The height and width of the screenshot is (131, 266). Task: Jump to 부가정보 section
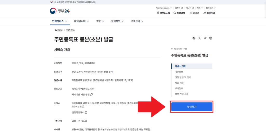coord(179,88)
